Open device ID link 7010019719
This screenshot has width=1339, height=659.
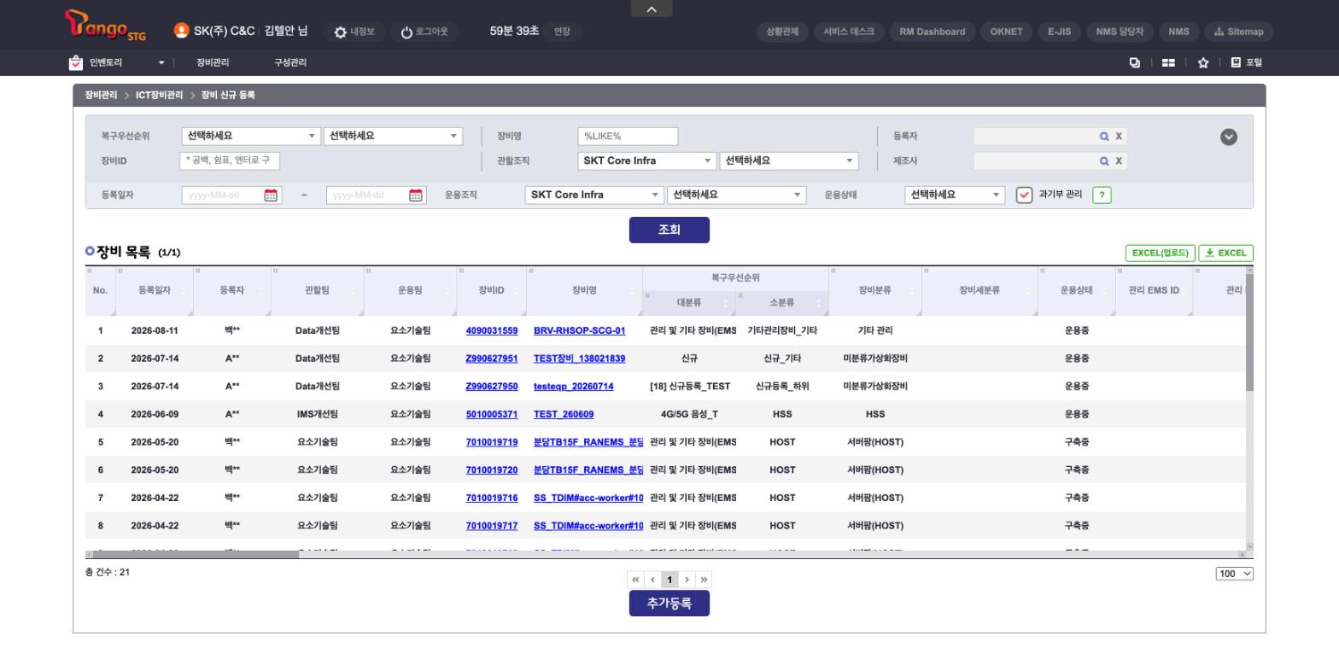tap(492, 442)
